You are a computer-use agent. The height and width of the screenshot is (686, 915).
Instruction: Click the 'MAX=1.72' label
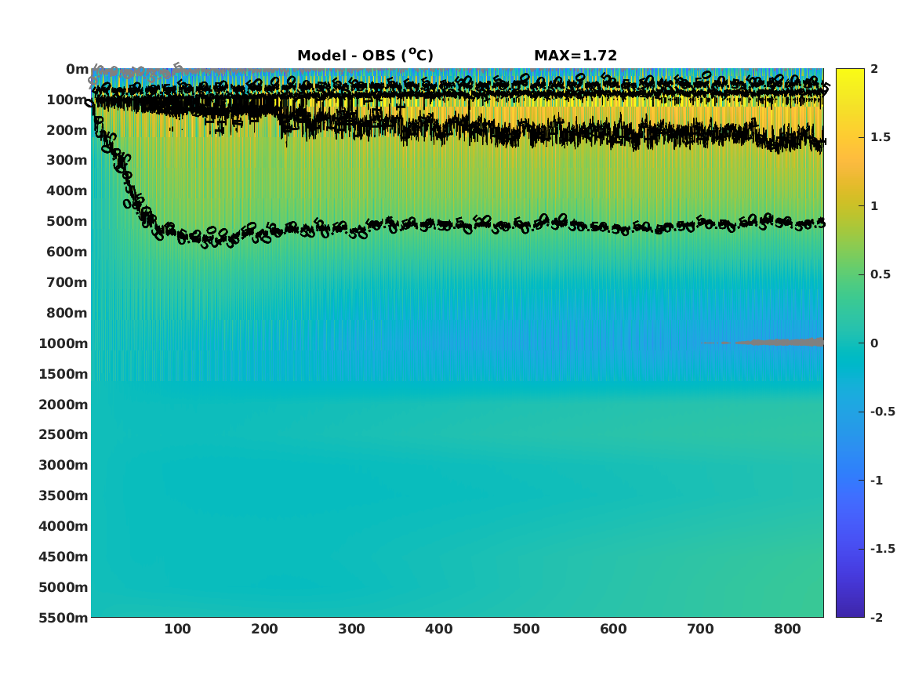tap(576, 56)
